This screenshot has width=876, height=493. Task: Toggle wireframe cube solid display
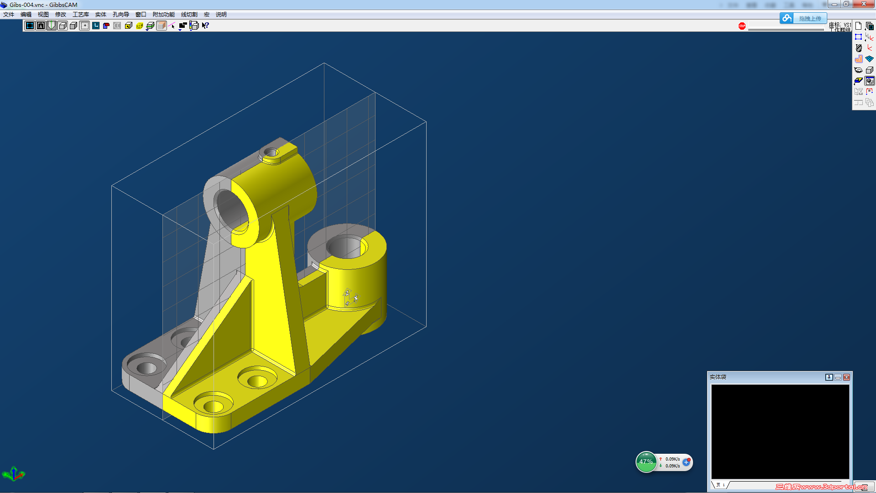(63, 26)
